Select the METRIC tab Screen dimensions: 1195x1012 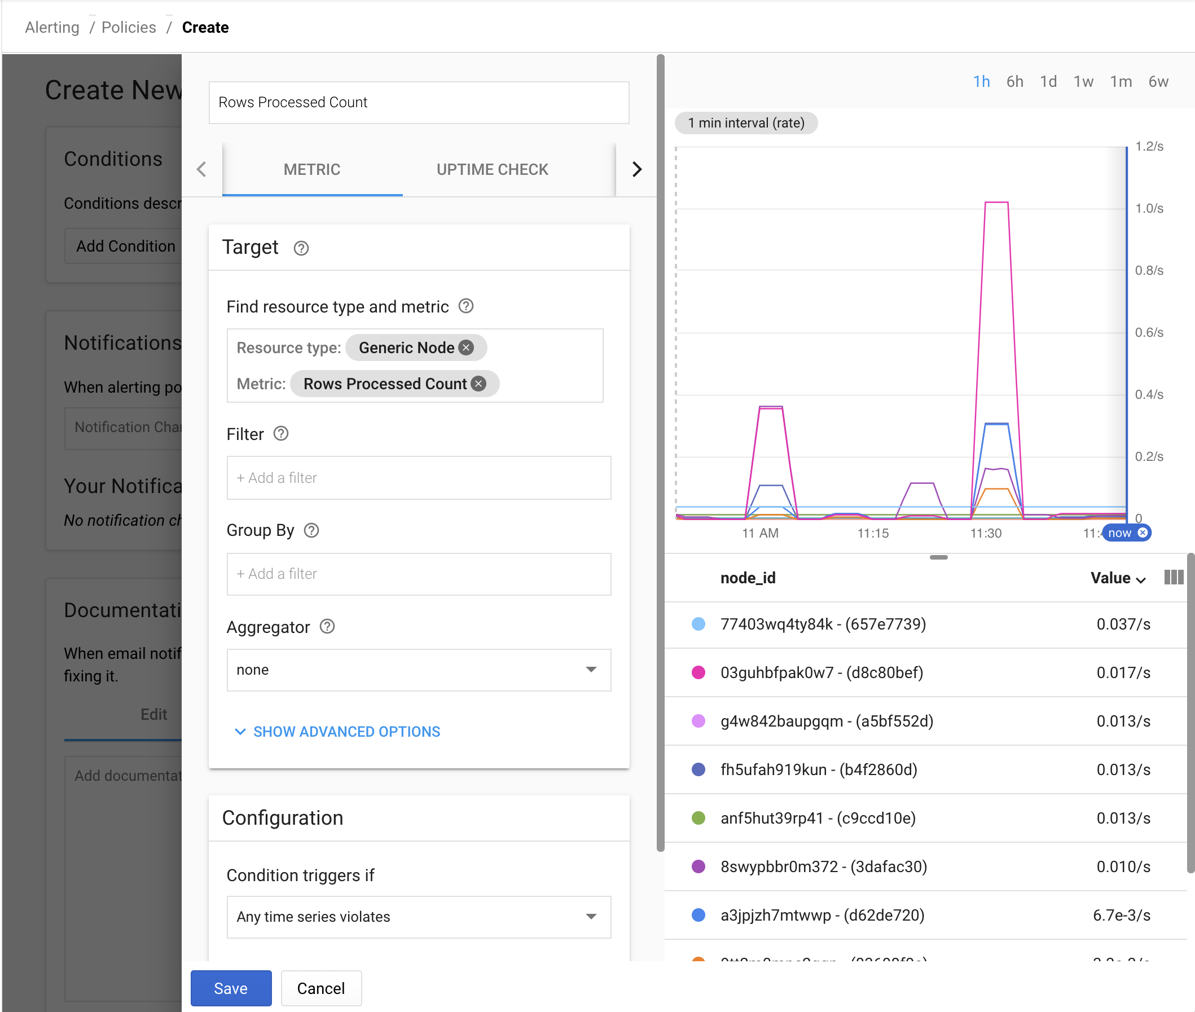coord(311,169)
